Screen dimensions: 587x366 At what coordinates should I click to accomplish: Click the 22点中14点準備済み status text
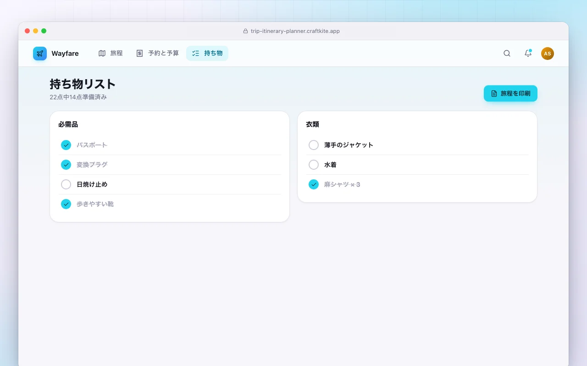point(78,97)
